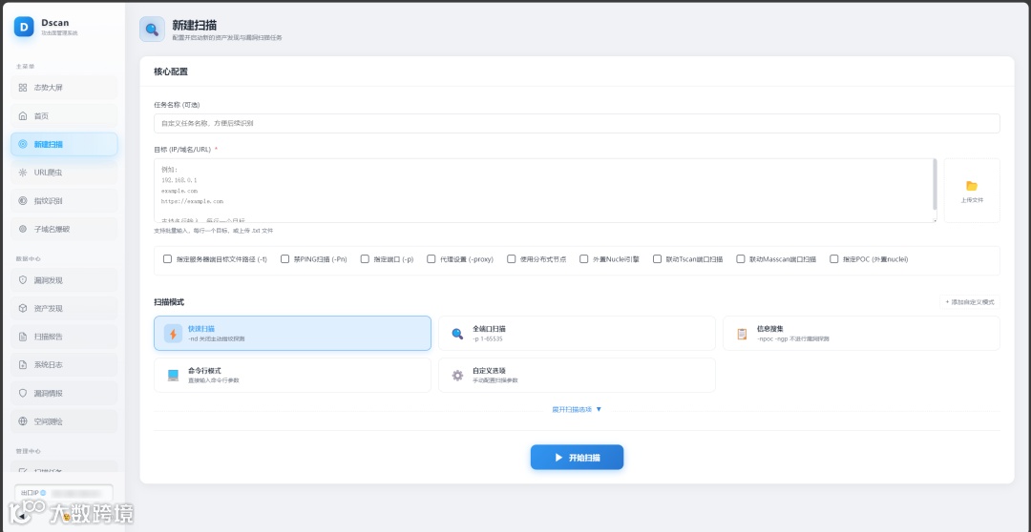Toggle 联动Masscan端口扫描 checkbox

pos(741,259)
